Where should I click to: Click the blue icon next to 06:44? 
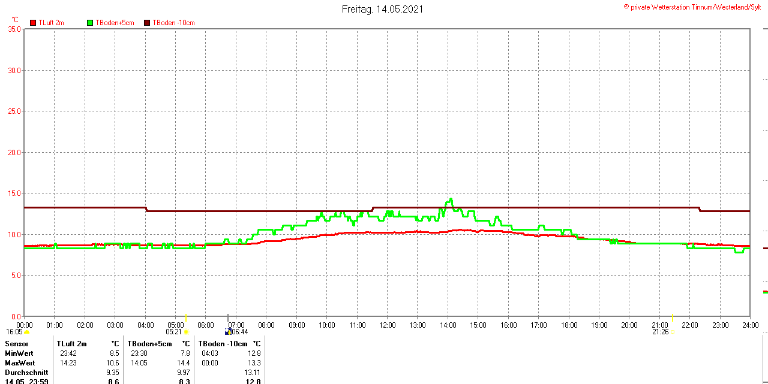tap(227, 332)
